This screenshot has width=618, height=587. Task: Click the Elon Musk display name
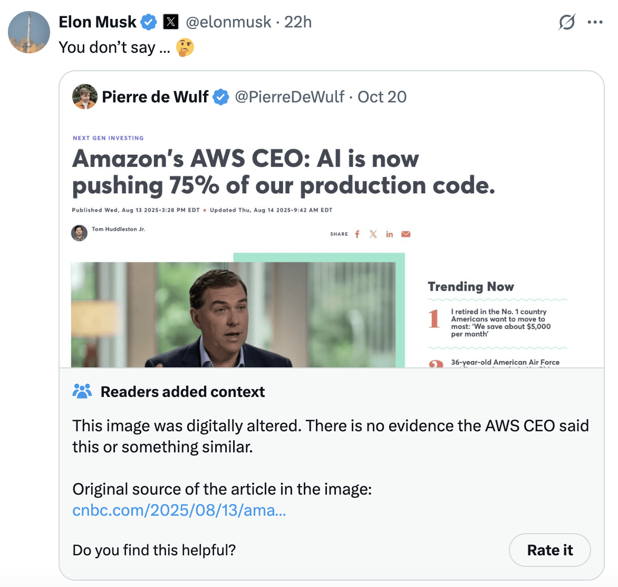98,22
